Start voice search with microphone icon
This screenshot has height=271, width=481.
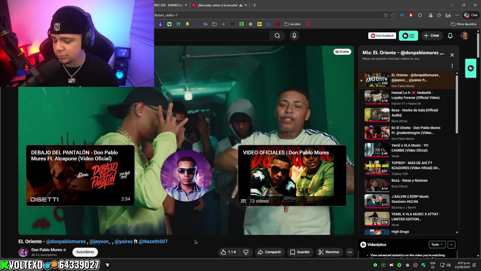pos(294,36)
